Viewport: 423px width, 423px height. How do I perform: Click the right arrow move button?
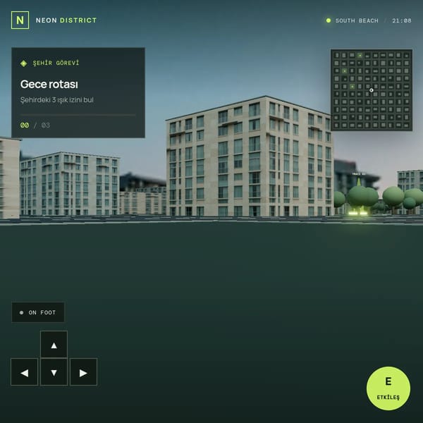[84, 372]
